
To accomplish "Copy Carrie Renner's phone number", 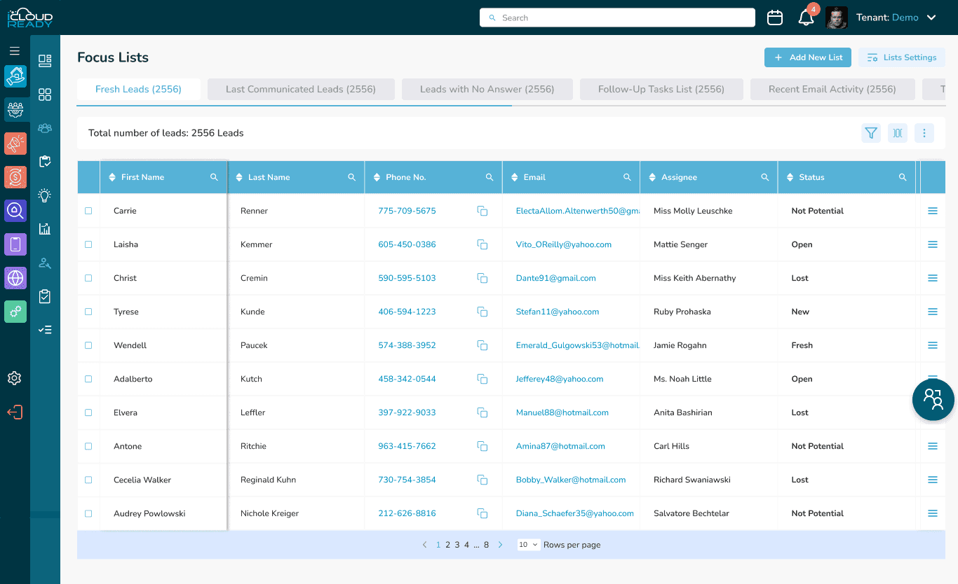I will click(x=483, y=211).
